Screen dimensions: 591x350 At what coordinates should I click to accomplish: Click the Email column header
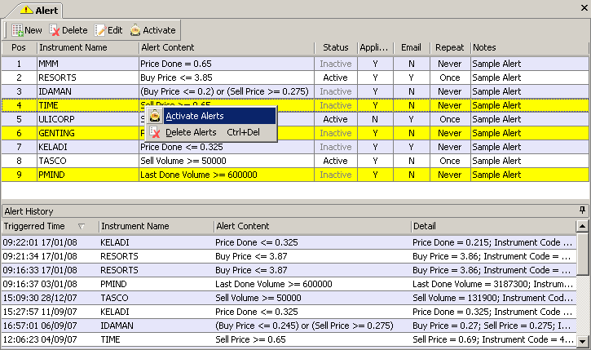pyautogui.click(x=411, y=47)
